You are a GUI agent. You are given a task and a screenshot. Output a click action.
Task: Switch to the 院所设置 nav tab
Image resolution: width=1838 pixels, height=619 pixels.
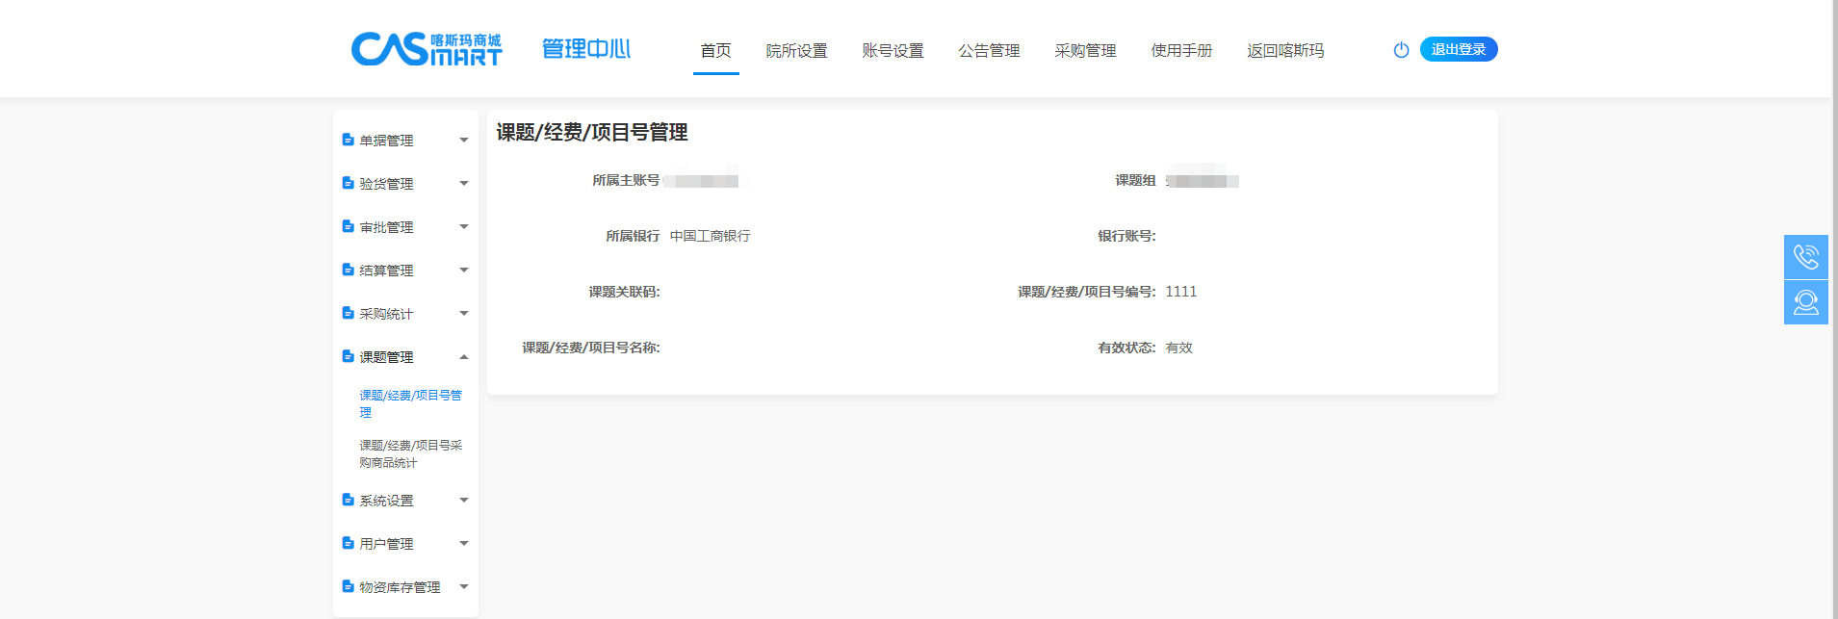pos(796,51)
